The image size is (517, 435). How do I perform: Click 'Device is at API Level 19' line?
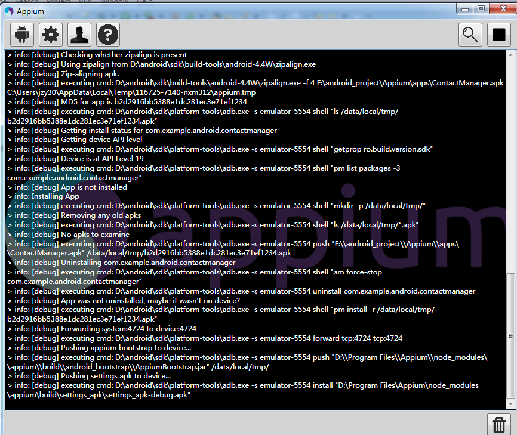click(x=75, y=159)
